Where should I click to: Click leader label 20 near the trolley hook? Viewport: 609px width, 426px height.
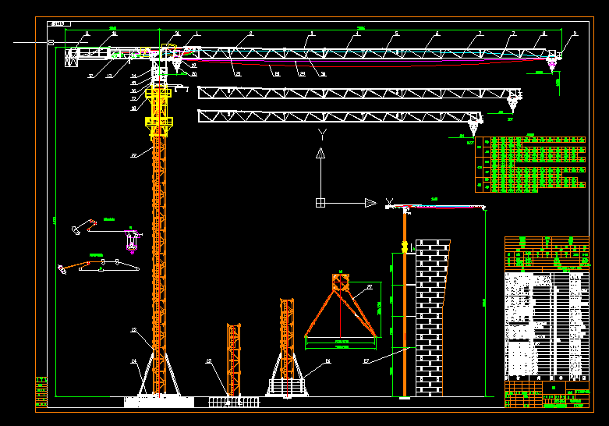(194, 74)
